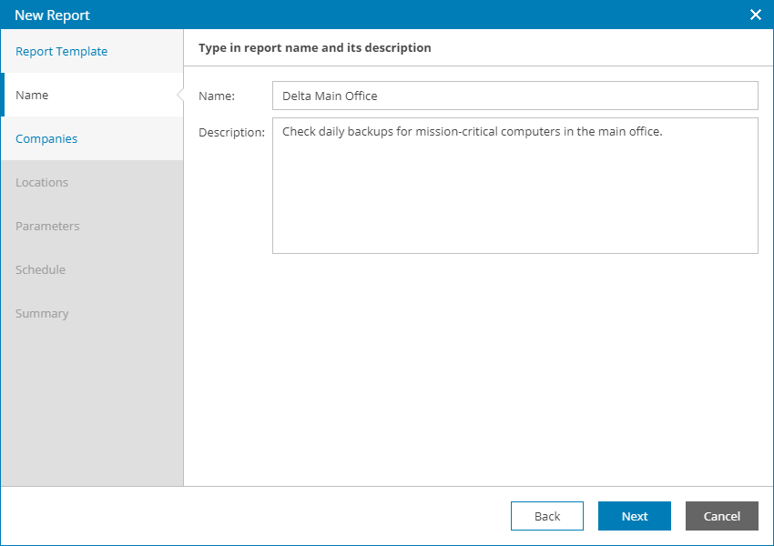The image size is (774, 546).
Task: Click the "Description:" field label
Action: pos(231,133)
